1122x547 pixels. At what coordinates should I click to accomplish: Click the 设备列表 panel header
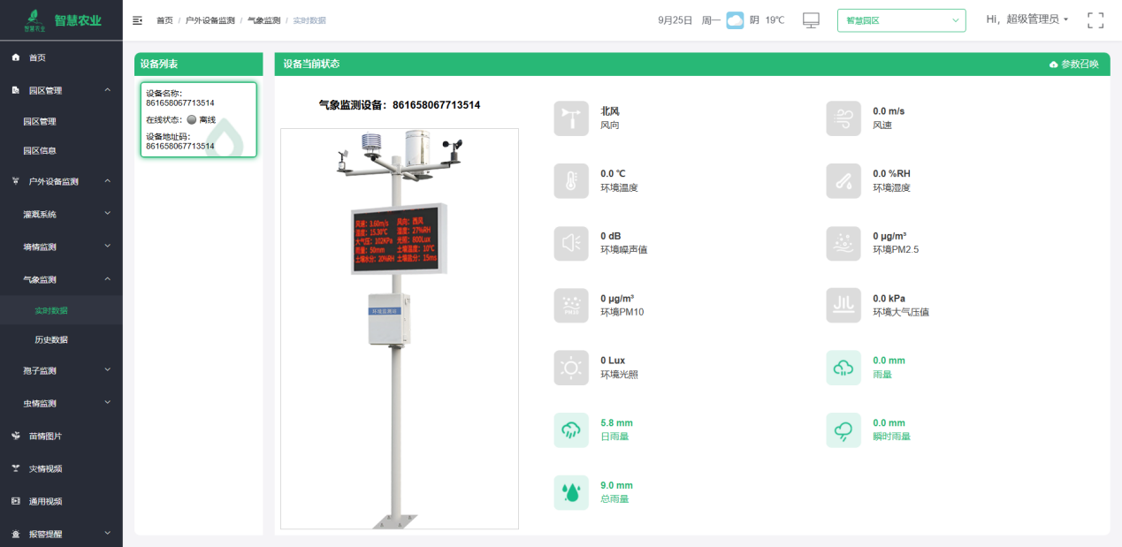pyautogui.click(x=199, y=65)
